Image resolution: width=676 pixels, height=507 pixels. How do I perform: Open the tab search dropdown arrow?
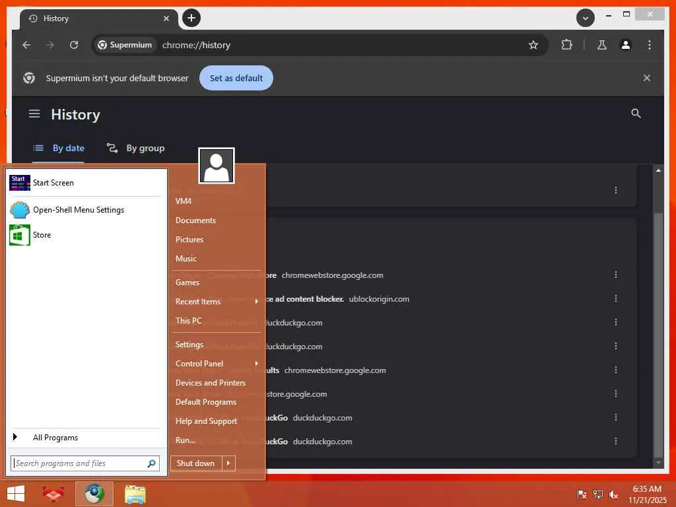point(585,18)
